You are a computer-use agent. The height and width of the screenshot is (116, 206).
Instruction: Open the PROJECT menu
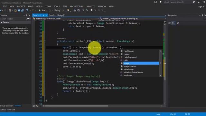(x=21, y=6)
